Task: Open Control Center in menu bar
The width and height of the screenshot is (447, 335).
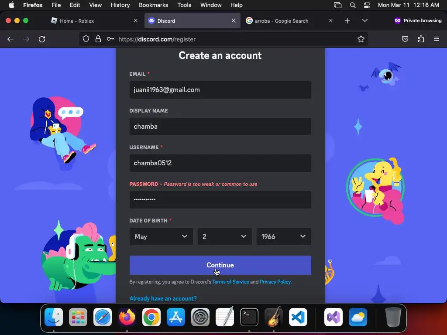Action: [x=367, y=5]
